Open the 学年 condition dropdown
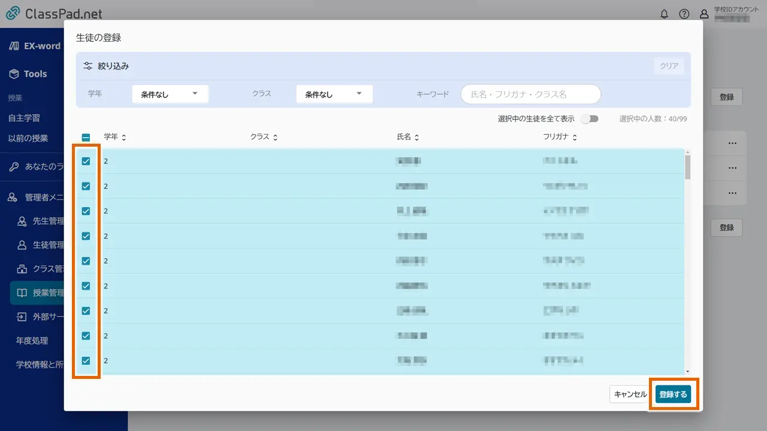This screenshot has height=431, width=767. pos(170,94)
